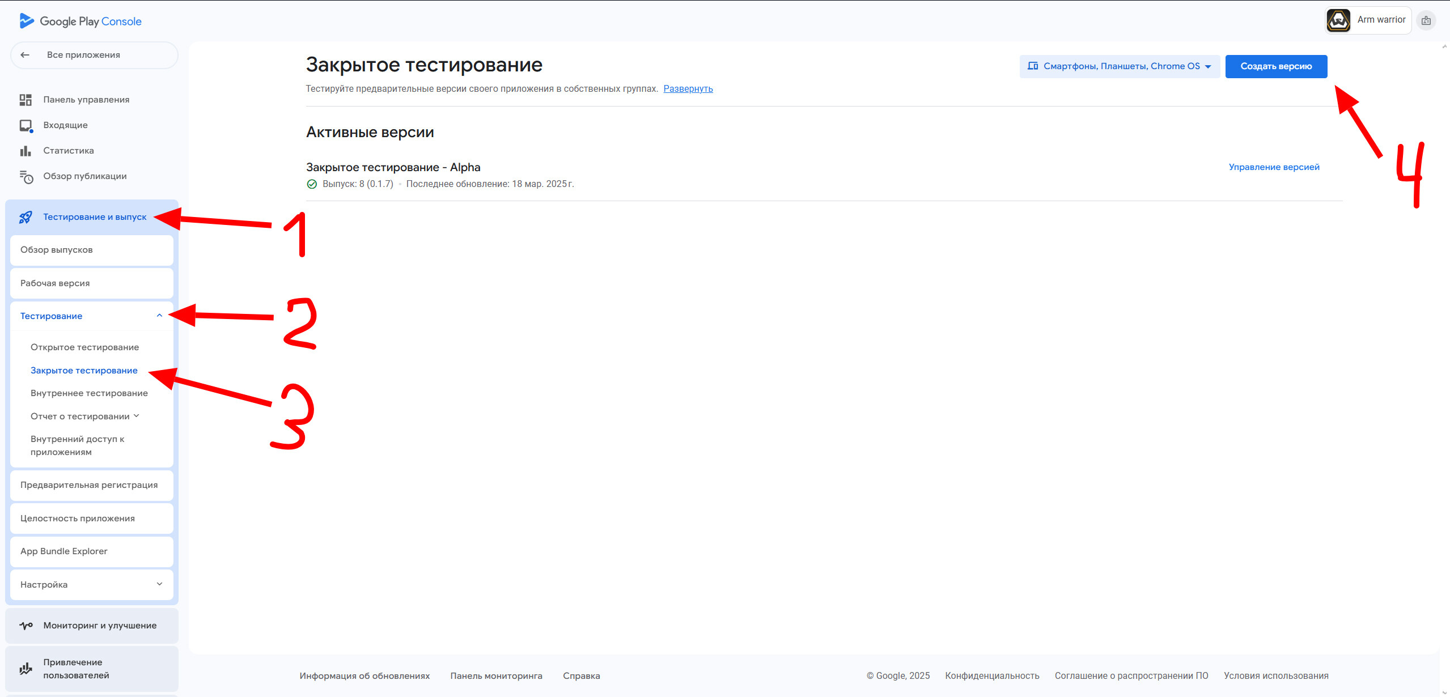Click the Мониторинг и улучшение pulse icon

[26, 626]
